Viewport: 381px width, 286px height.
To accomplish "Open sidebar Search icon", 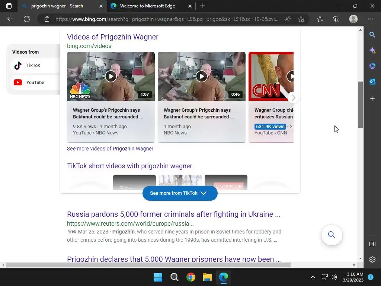I will [372, 35].
